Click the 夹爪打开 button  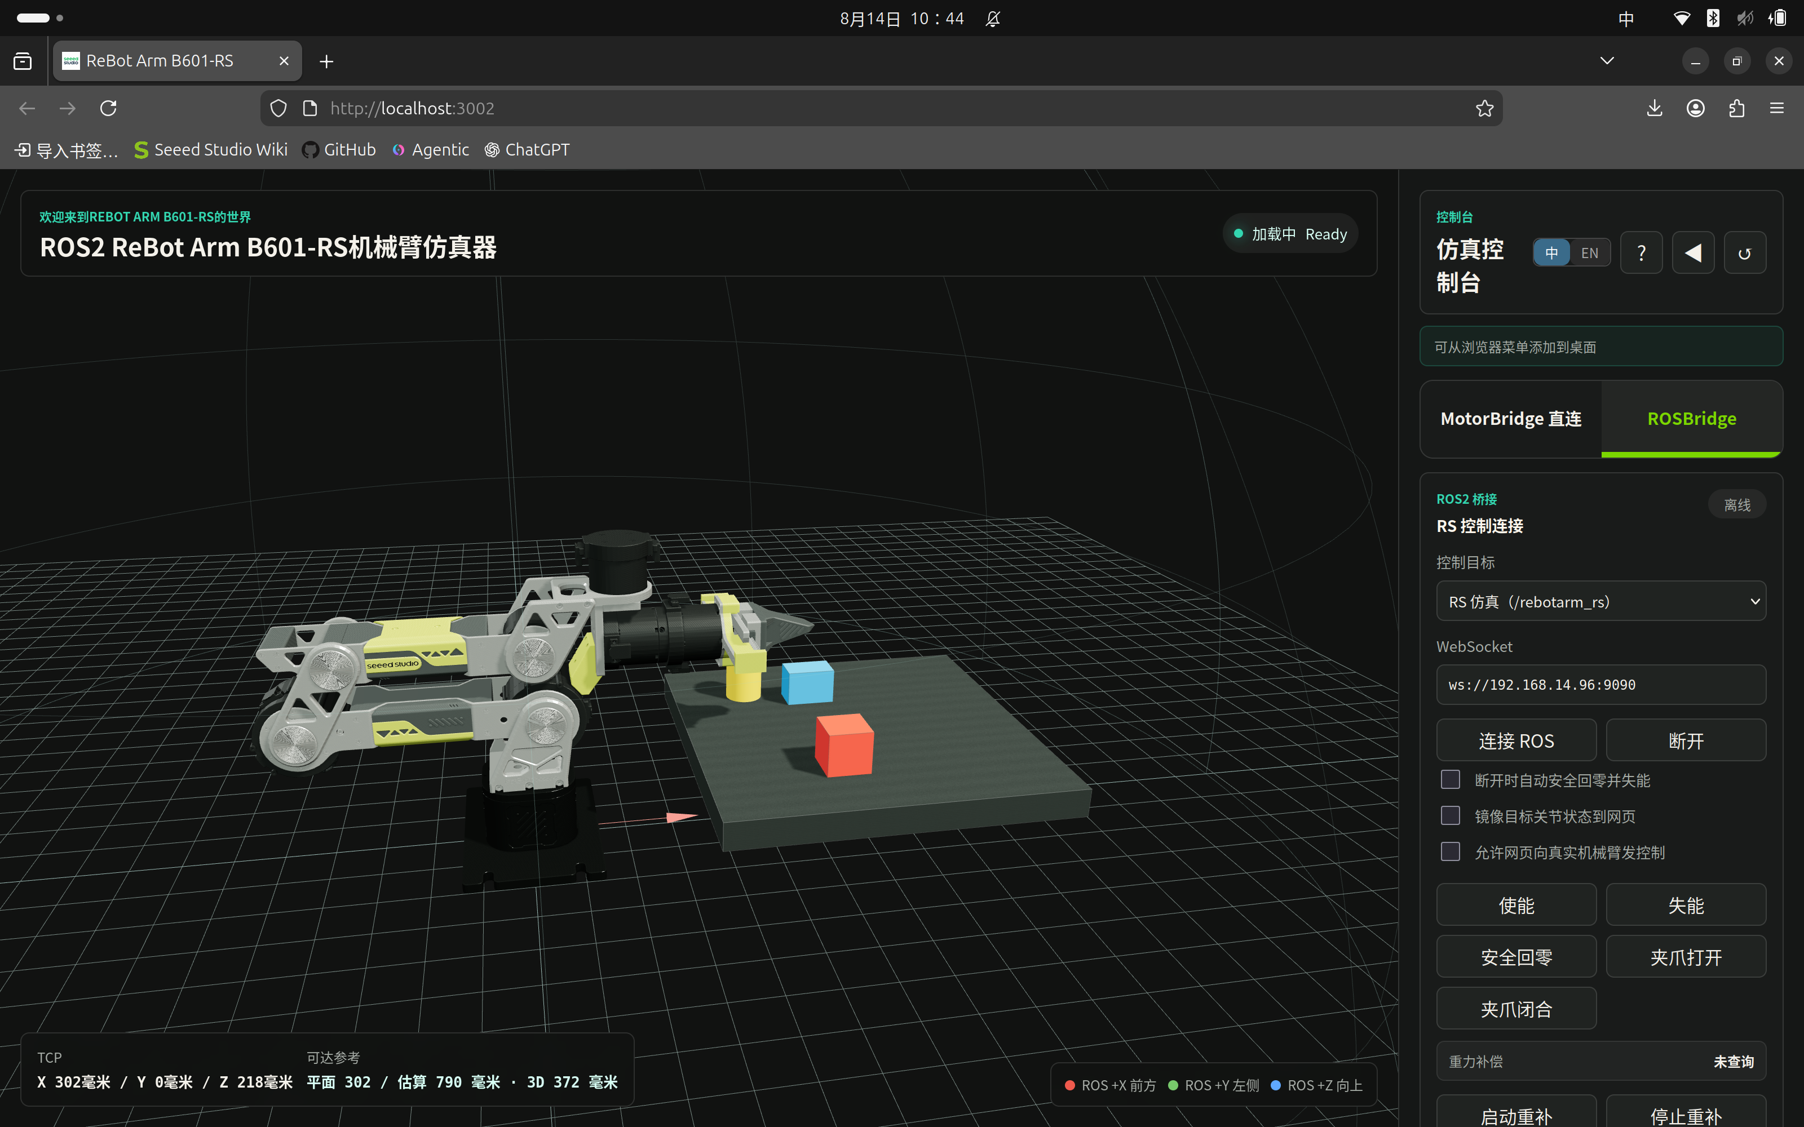pos(1686,957)
